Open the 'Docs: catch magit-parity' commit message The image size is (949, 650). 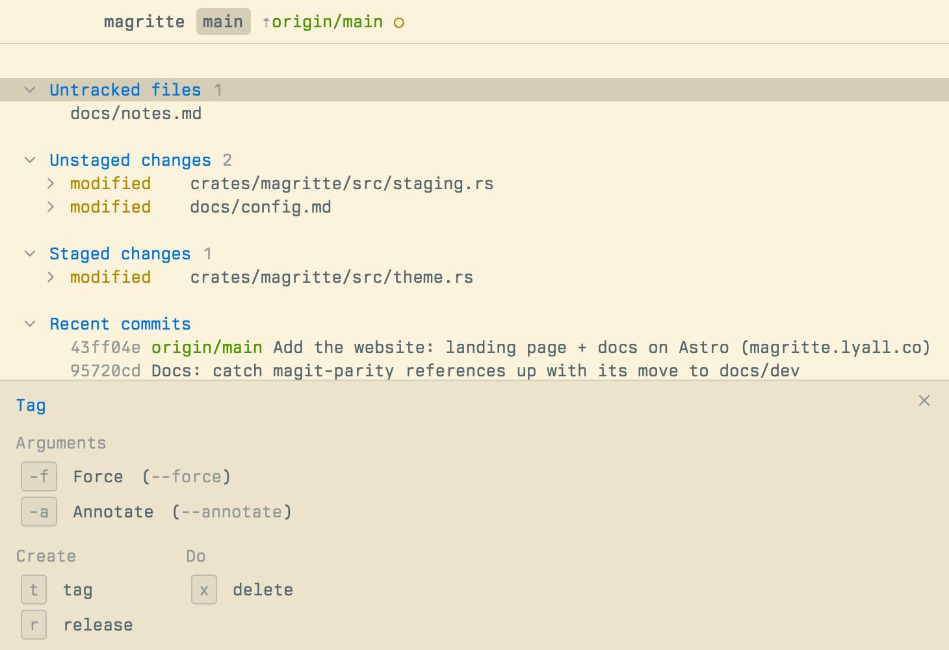pyautogui.click(x=476, y=370)
